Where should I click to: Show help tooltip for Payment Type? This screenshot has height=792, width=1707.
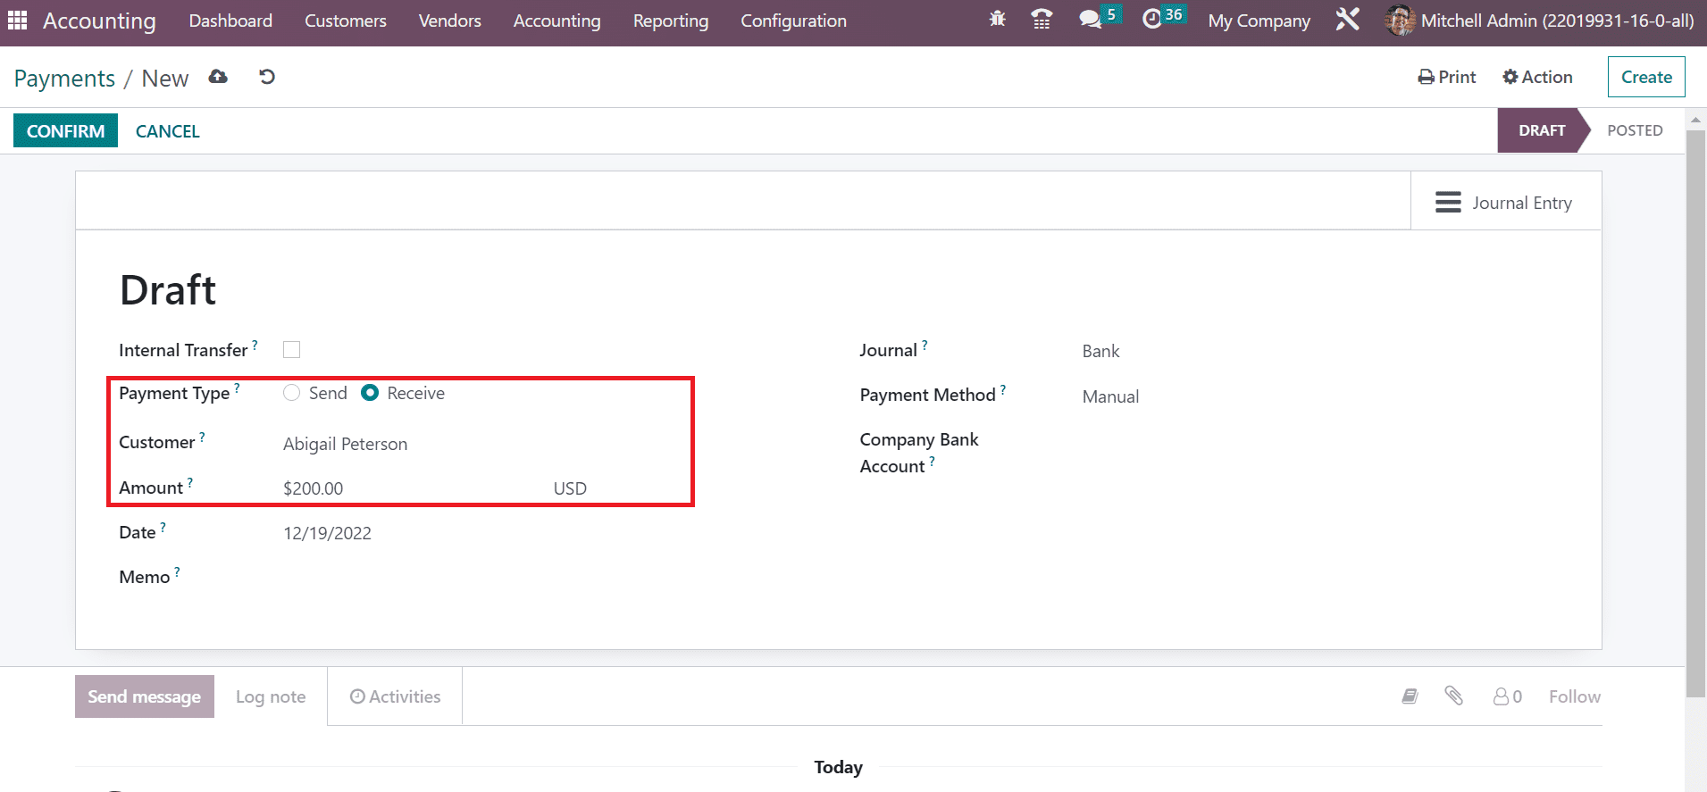point(237,388)
